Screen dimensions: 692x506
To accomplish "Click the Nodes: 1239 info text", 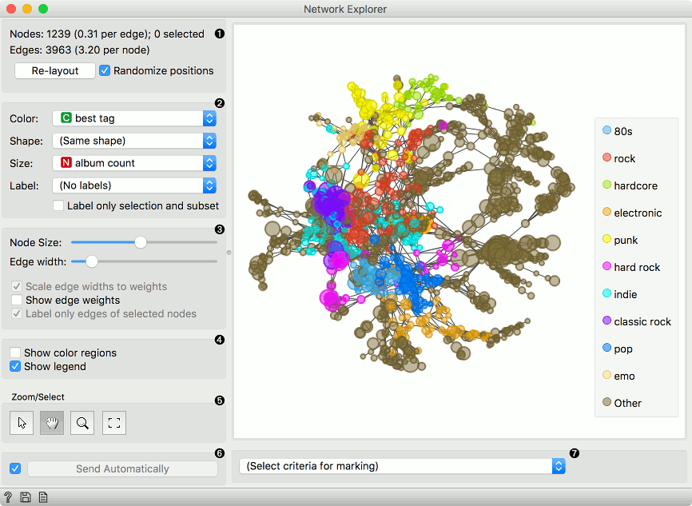I will (x=107, y=34).
